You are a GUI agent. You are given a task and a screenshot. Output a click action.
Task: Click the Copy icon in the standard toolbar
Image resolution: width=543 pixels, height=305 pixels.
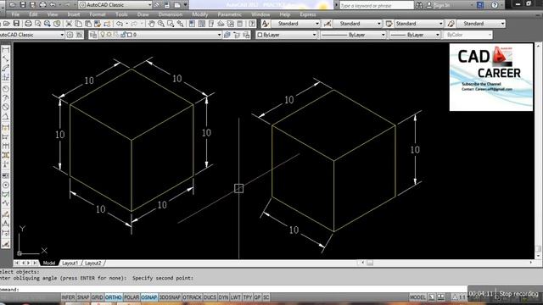[x=79, y=24]
